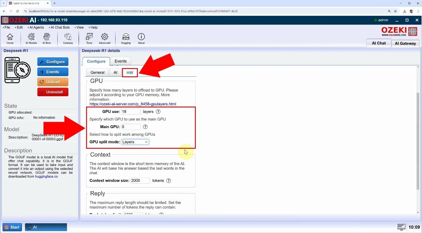Click red Uninstall button
Viewport: 422px width, 233px height.
tap(53, 92)
